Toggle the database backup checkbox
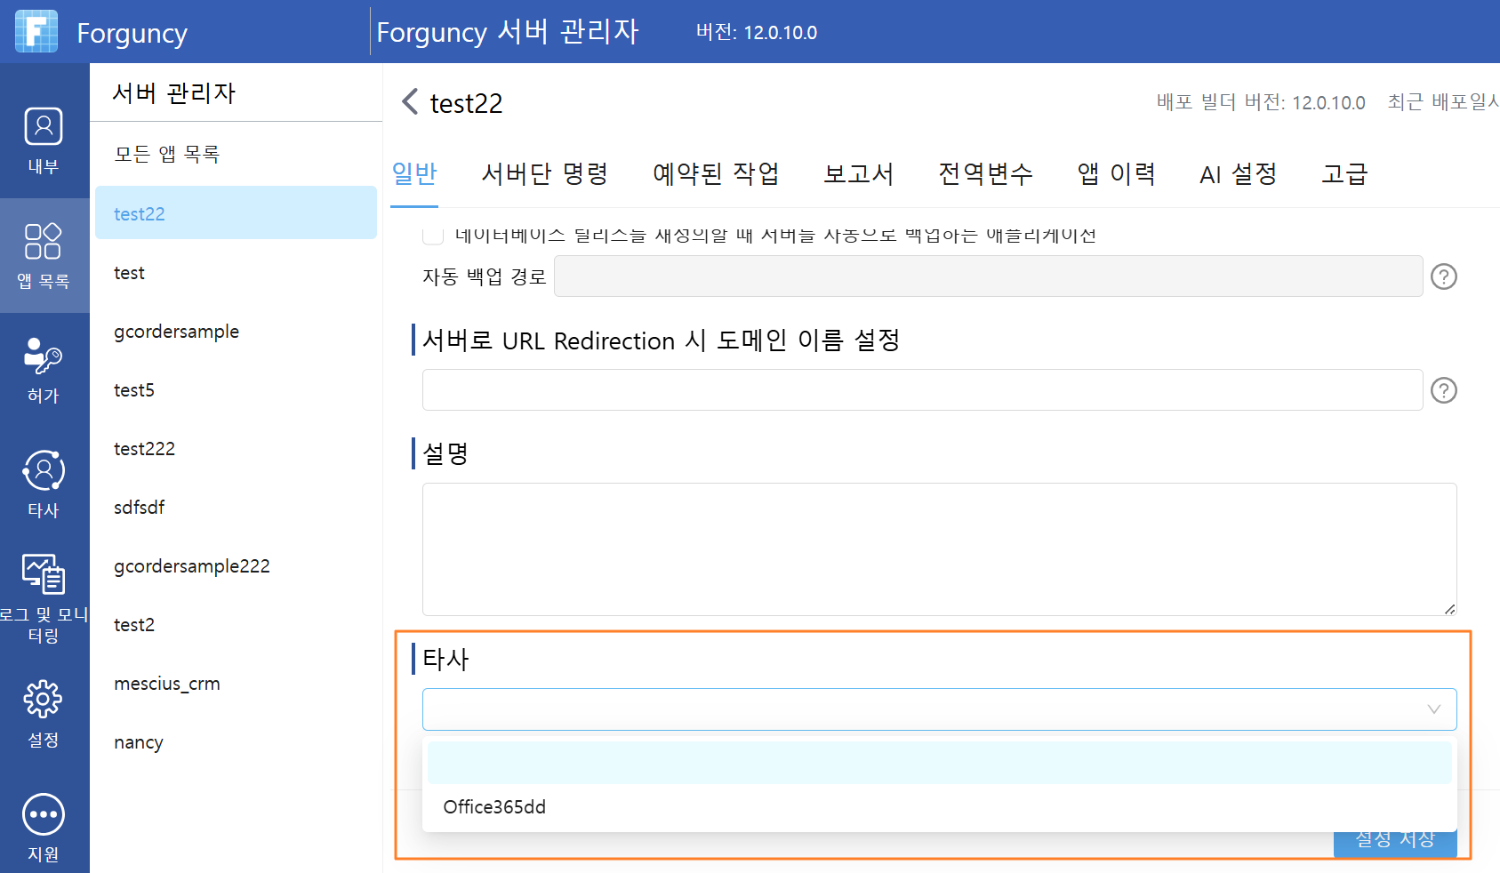Screen dimensions: 1500x873 pyautogui.click(x=433, y=235)
